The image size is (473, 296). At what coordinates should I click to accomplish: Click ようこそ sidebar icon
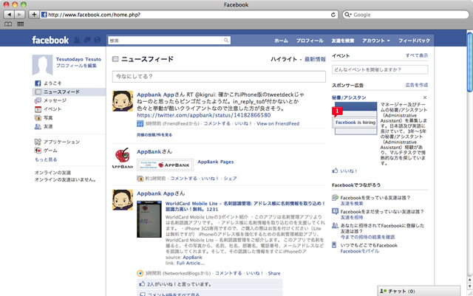pyautogui.click(x=38, y=83)
